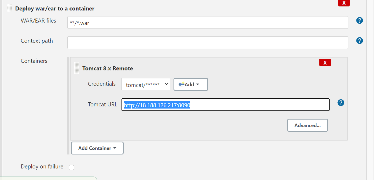Delete the Deploy war/ear to a container step
Screen dimensions: 376x180
tap(344, 3)
